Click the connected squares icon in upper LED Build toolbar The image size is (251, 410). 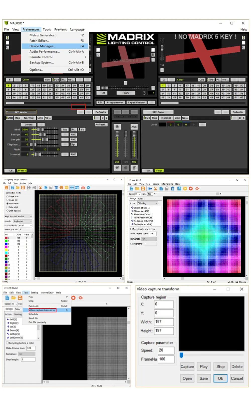(x=179, y=188)
